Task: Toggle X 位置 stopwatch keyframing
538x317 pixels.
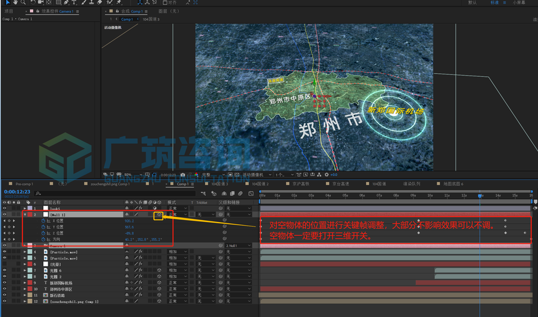Action: click(43, 221)
